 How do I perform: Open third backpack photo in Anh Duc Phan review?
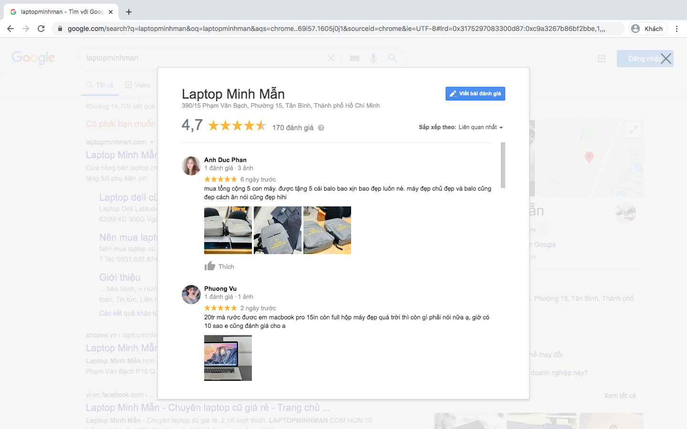point(327,230)
